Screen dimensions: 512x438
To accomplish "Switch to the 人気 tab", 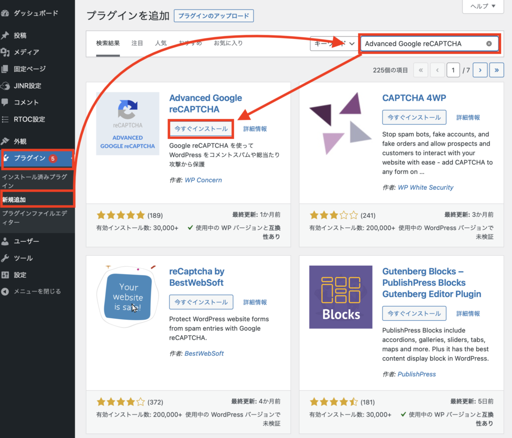I will click(161, 43).
